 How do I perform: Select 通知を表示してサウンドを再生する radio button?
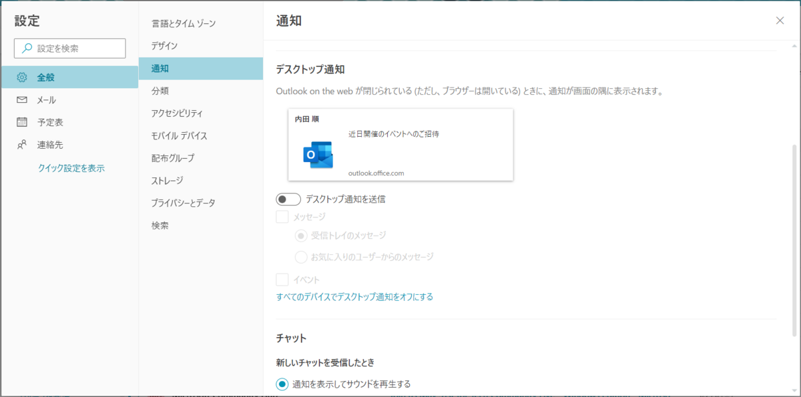282,384
